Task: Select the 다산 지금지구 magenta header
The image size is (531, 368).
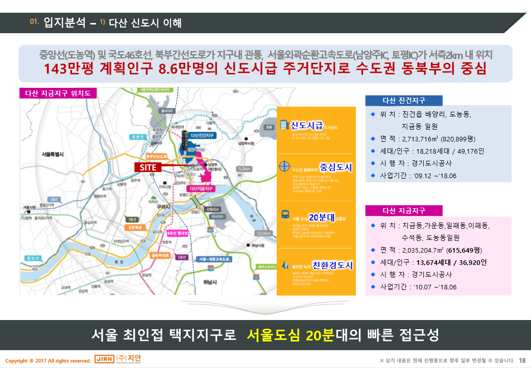Action: click(404, 211)
